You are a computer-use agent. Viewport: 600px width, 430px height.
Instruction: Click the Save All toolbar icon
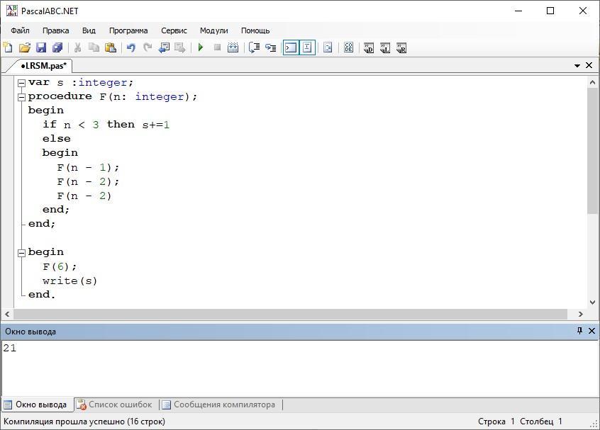coord(57,47)
